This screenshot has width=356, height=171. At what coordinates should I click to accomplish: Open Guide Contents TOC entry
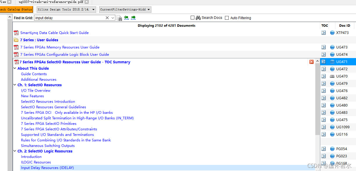pos(34,74)
